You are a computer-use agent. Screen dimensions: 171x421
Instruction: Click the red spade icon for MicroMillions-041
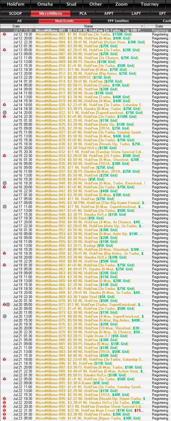pos(4,187)
